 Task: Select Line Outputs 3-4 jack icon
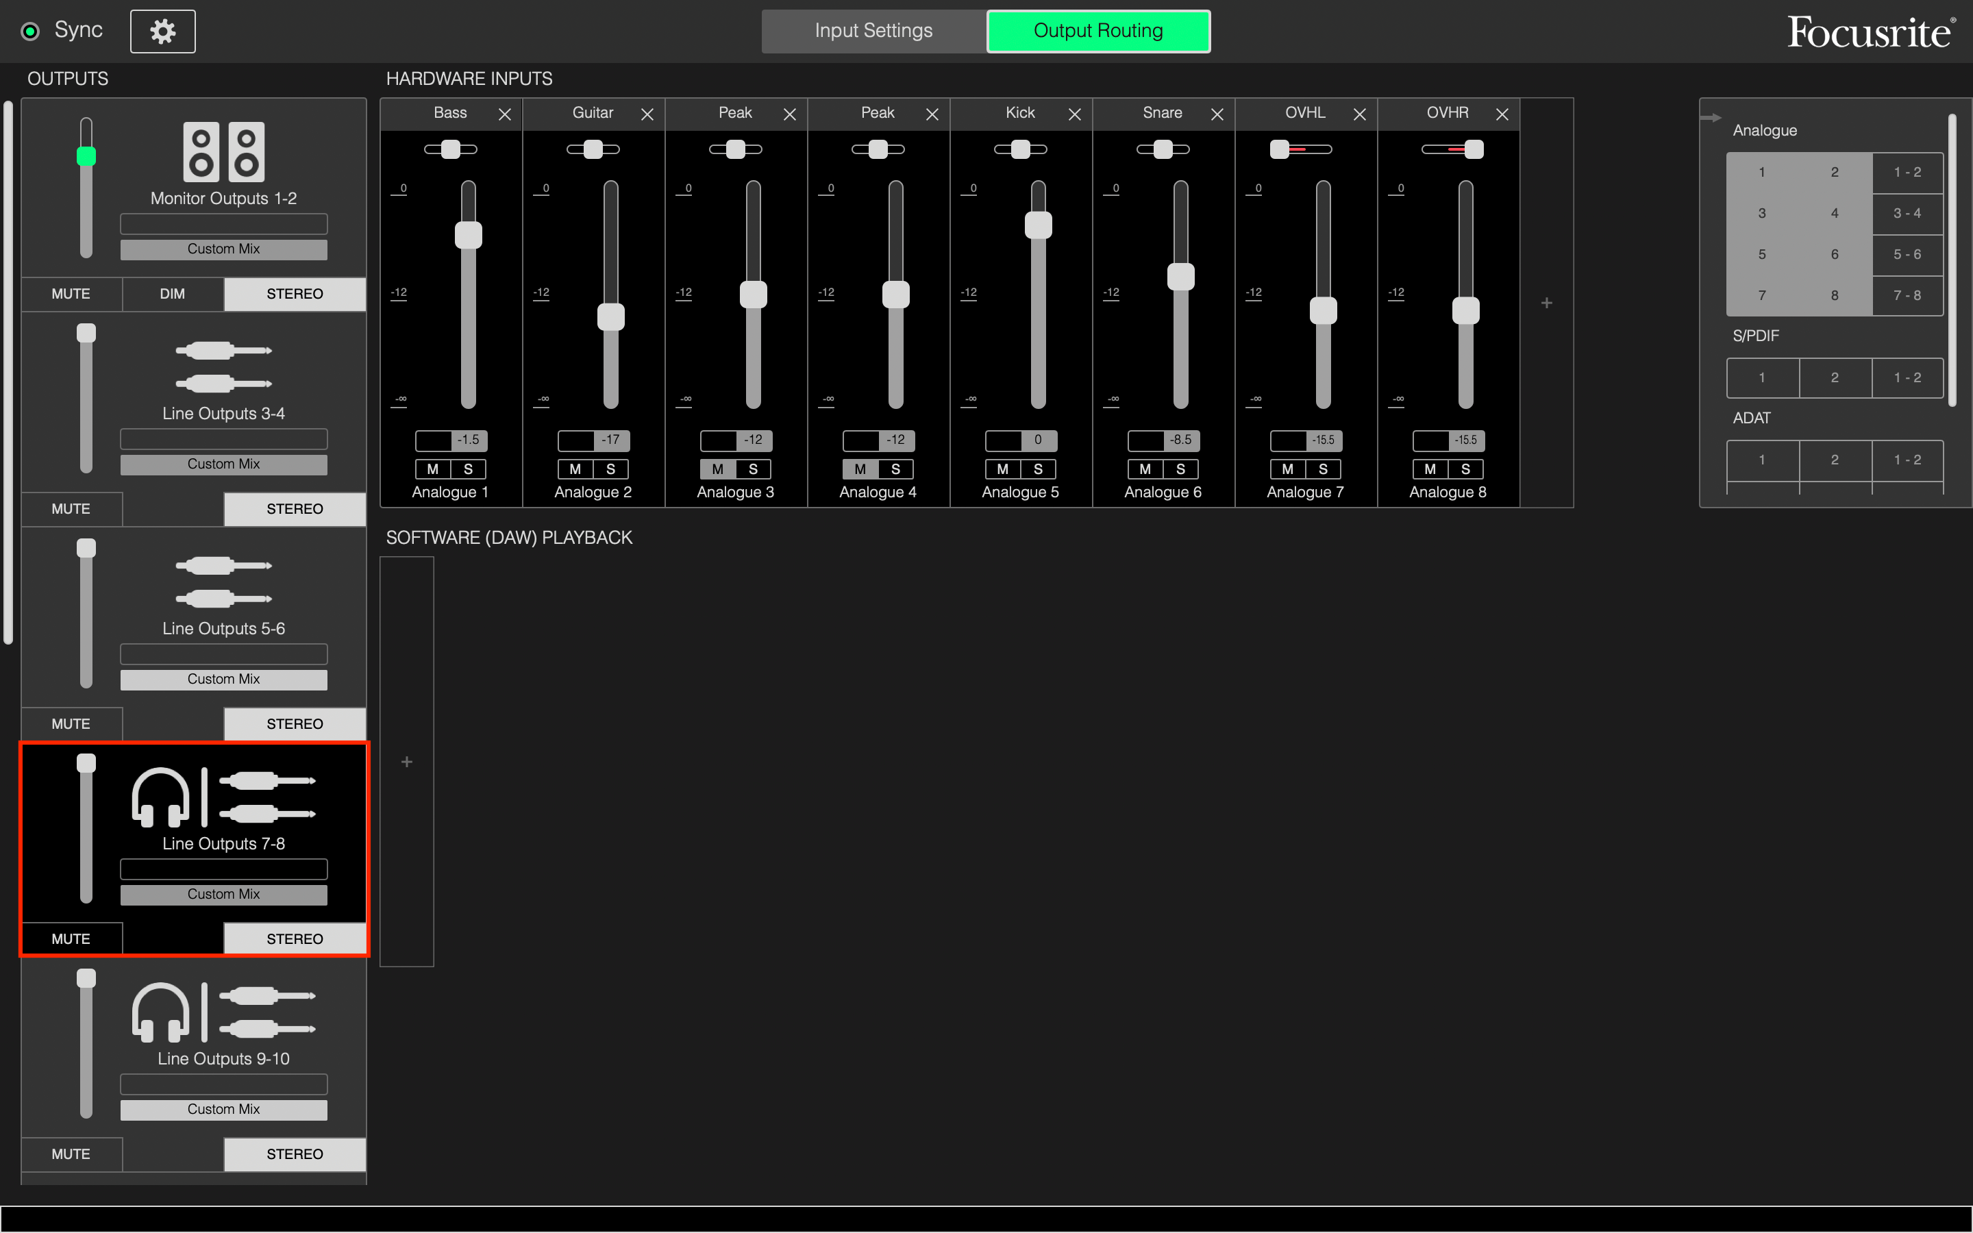pyautogui.click(x=223, y=367)
